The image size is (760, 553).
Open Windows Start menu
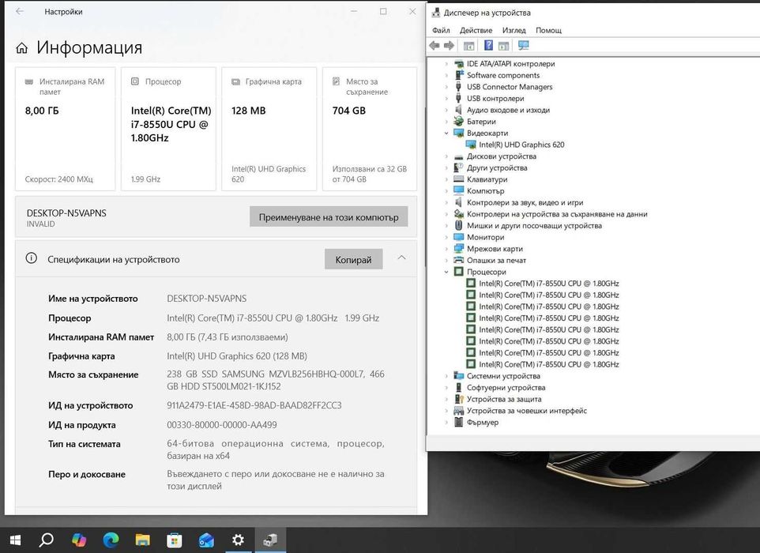(15, 540)
